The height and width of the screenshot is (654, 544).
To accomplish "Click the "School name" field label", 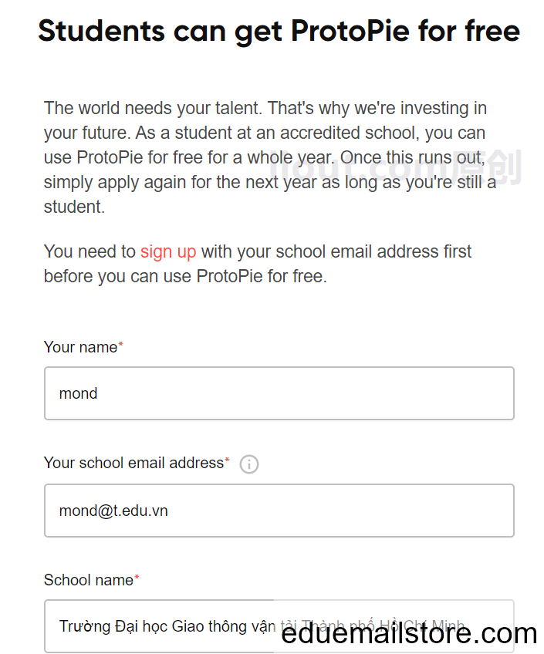I will pyautogui.click(x=89, y=580).
